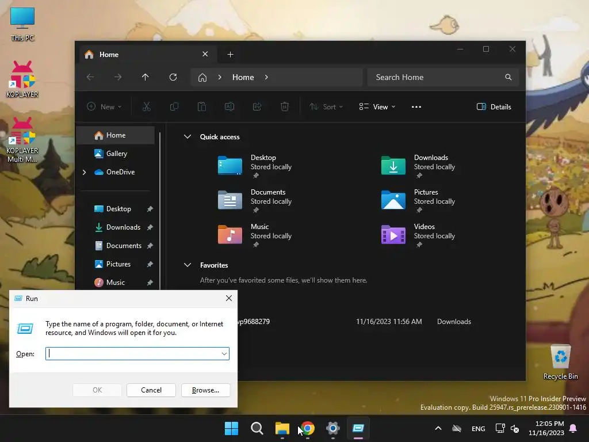Click the chevron before Home in address bar
589x442 pixels.
(x=220, y=77)
